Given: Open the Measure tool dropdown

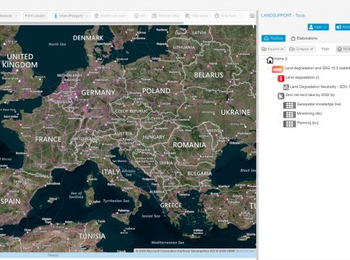Looking at the screenshot, I should tap(17, 16).
